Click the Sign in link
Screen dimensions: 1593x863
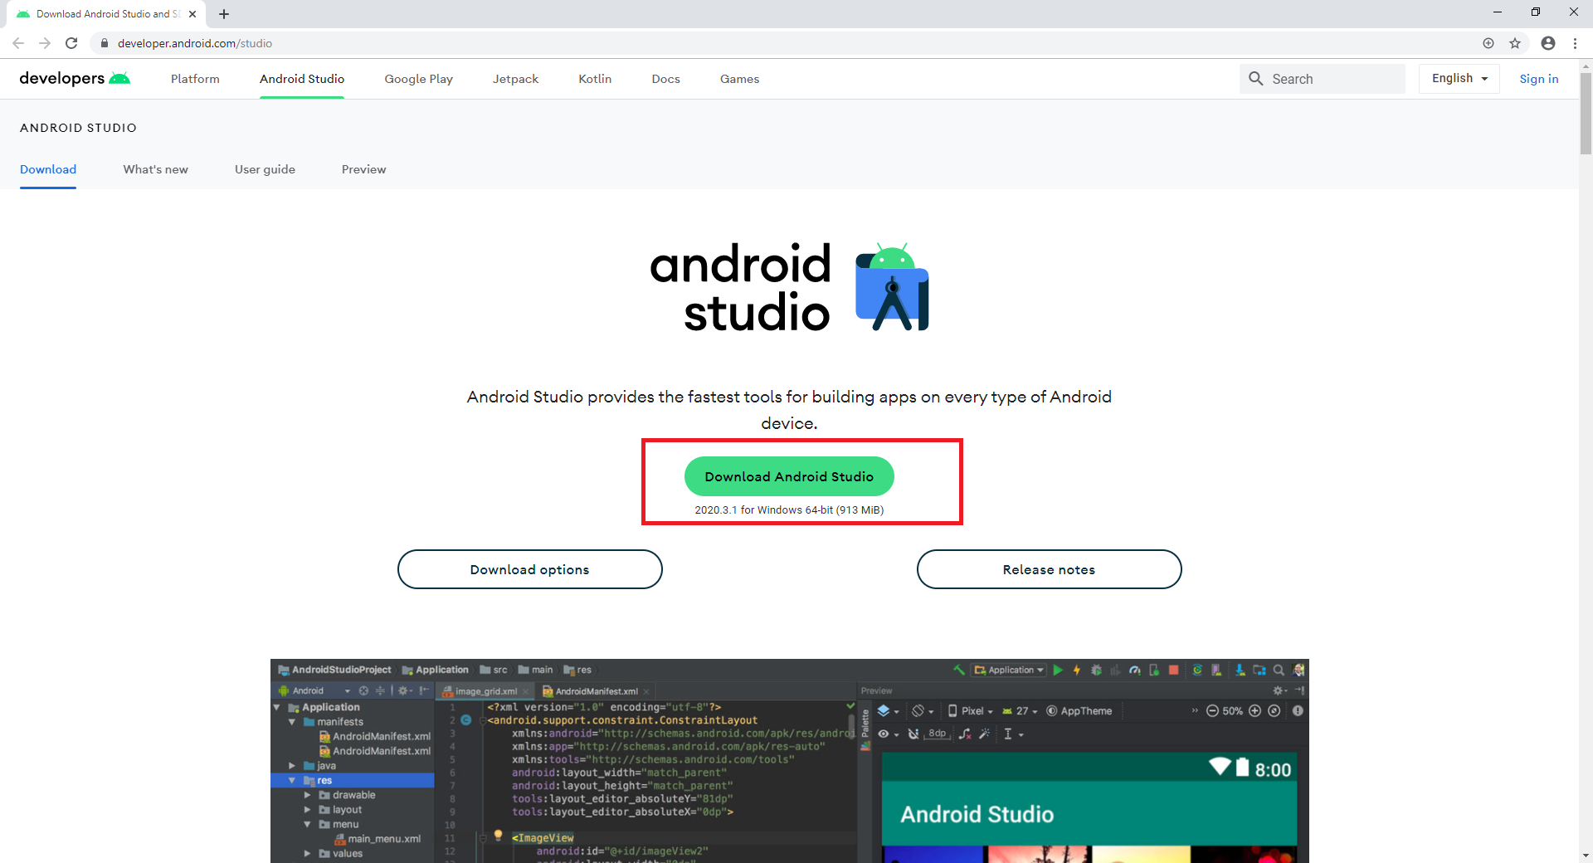click(x=1539, y=79)
